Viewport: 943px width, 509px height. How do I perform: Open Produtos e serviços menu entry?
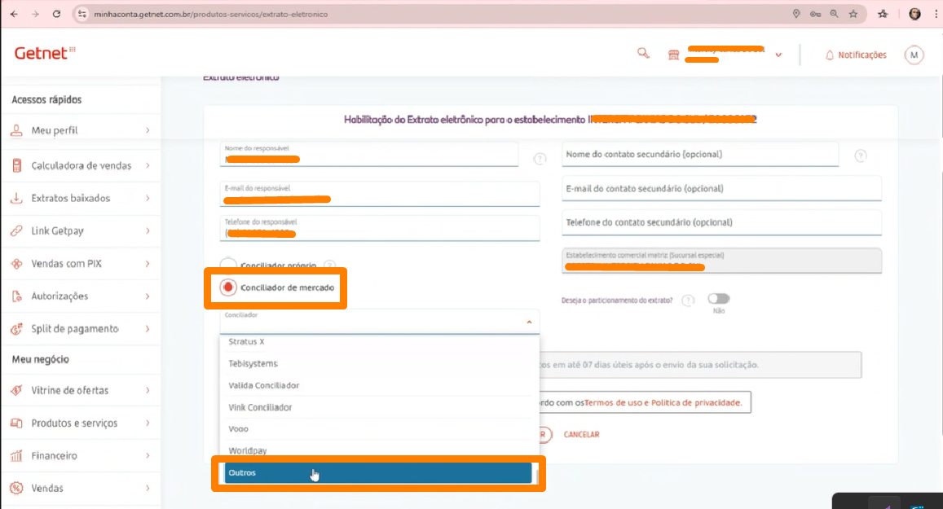pyautogui.click(x=81, y=423)
